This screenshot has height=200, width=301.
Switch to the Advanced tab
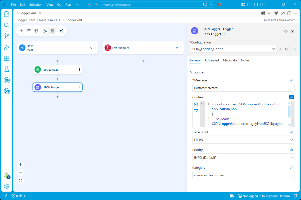(x=212, y=60)
